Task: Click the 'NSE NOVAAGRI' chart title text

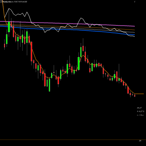Action: point(20,2)
